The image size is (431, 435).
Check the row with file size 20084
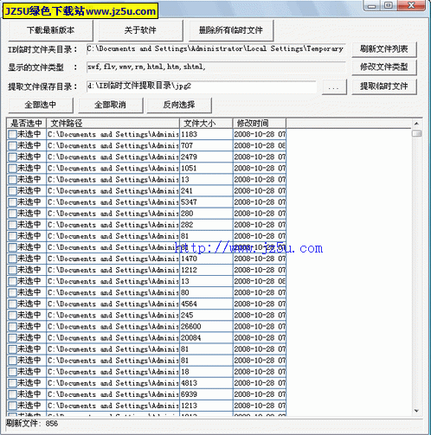tap(12, 337)
